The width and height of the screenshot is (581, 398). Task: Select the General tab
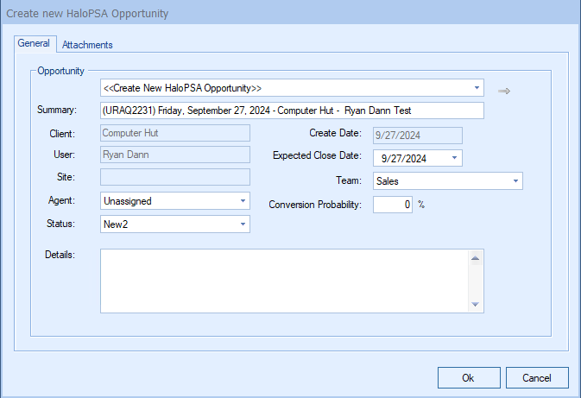(x=34, y=43)
